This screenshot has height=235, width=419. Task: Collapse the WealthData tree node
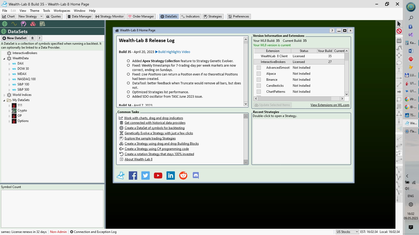tap(4, 58)
